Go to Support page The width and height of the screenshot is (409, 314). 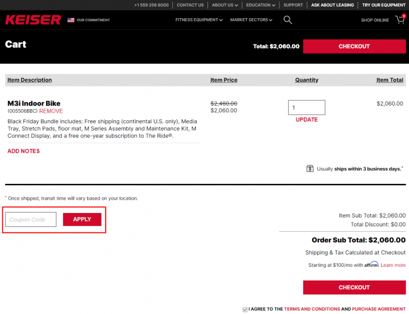coord(293,5)
